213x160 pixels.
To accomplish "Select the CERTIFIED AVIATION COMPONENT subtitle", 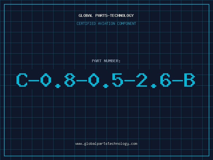I will (x=106, y=23).
